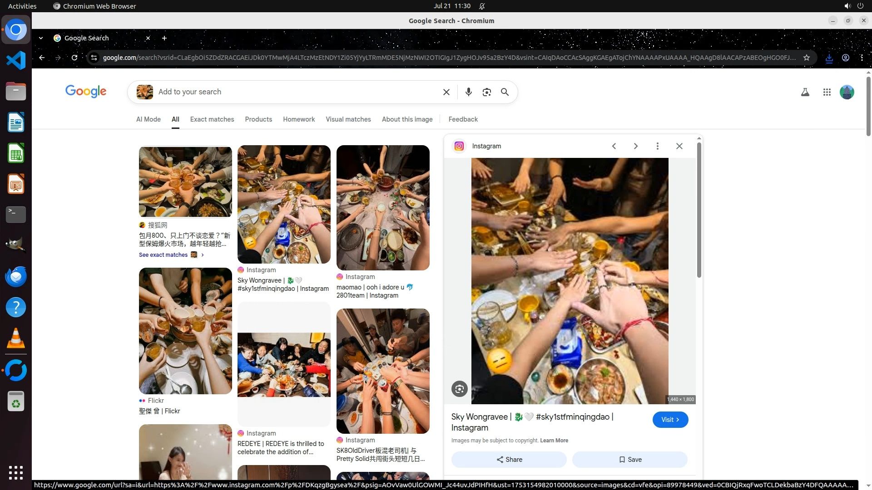The width and height of the screenshot is (872, 490).
Task: Open the Google apps grid
Action: 827,92
